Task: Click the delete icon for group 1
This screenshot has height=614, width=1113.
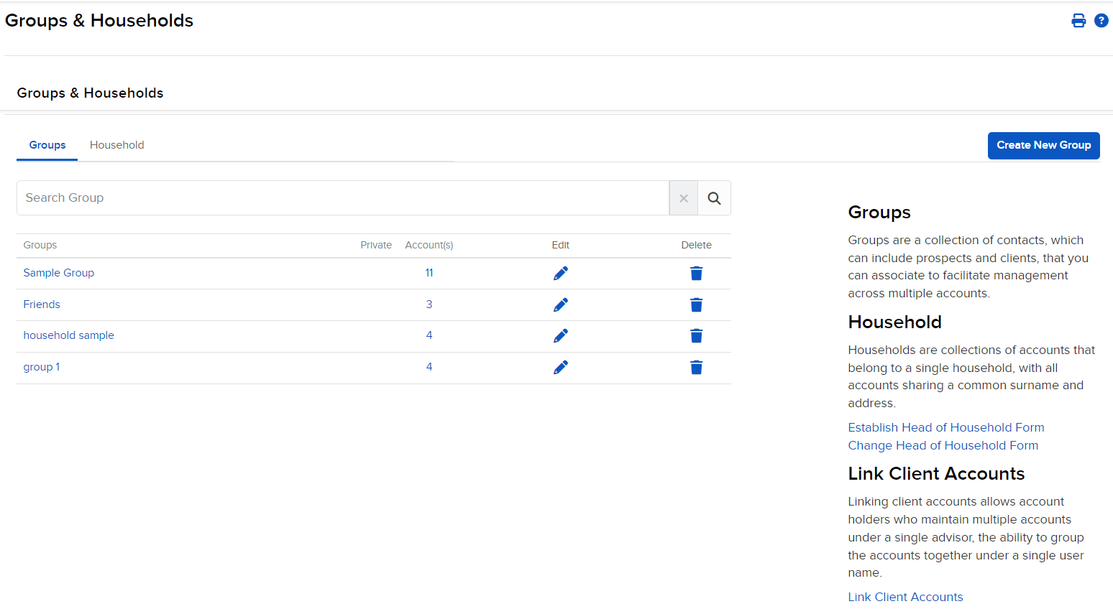Action: pyautogui.click(x=696, y=367)
